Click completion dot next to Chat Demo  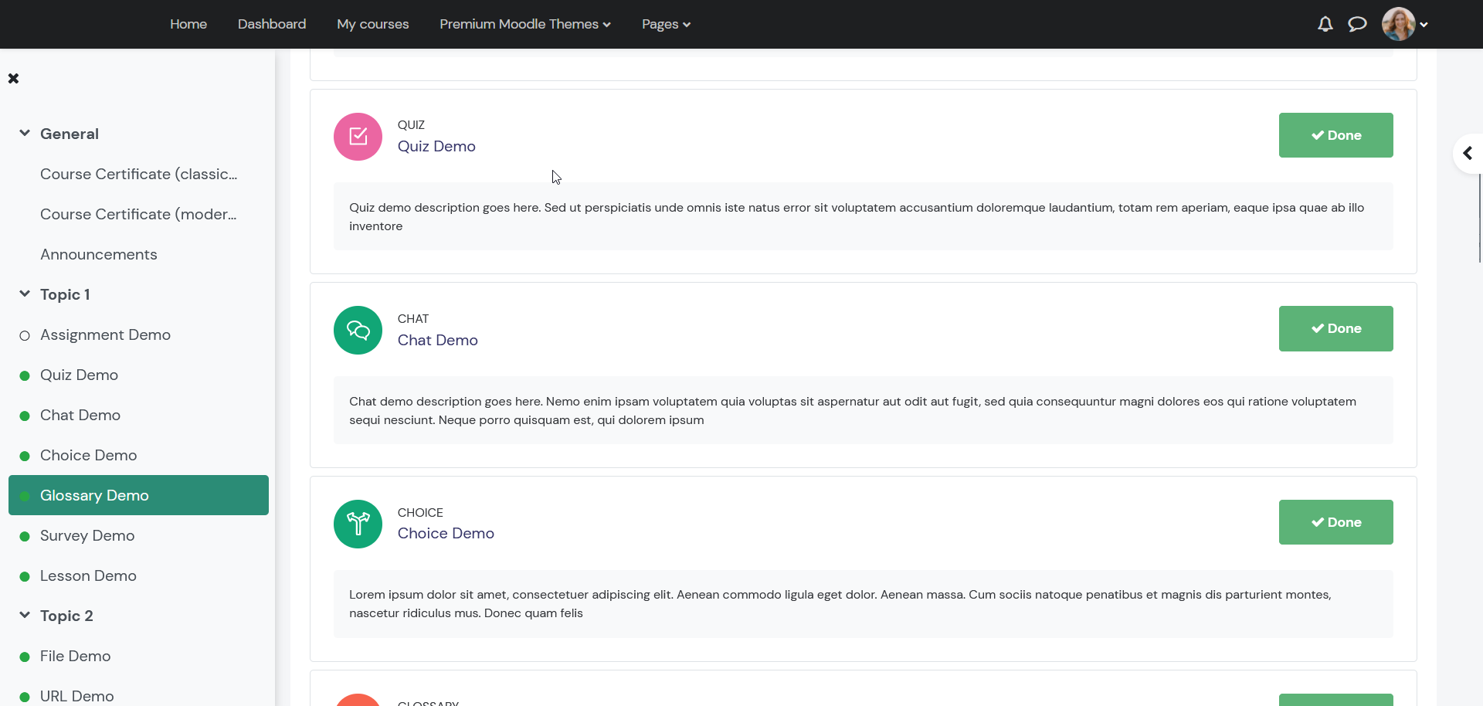(x=25, y=416)
